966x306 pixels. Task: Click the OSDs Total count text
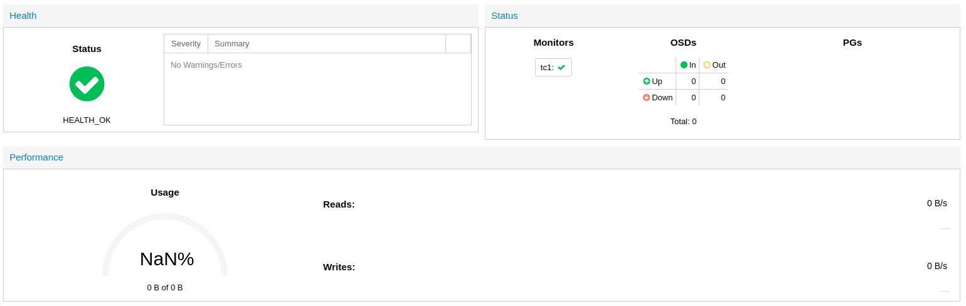click(683, 122)
